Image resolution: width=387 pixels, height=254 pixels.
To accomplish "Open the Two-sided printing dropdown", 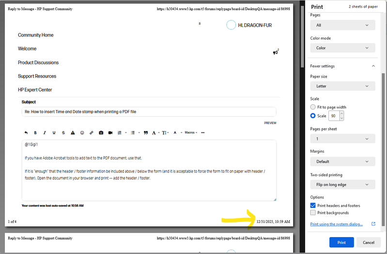I will pos(342,185).
